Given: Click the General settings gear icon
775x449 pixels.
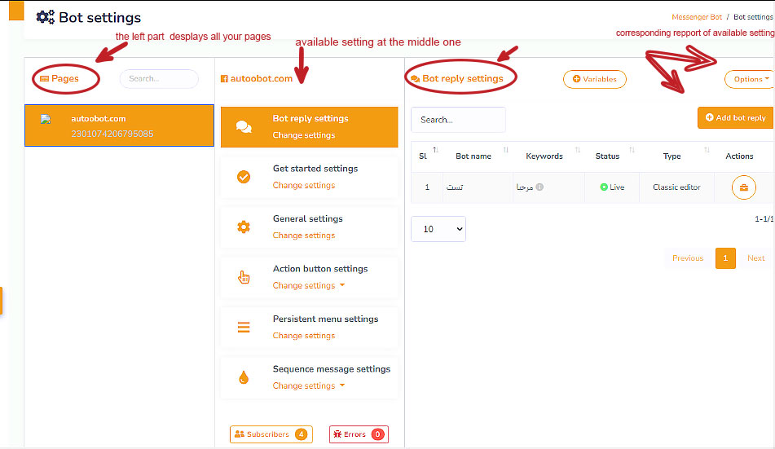Looking at the screenshot, I should (243, 227).
